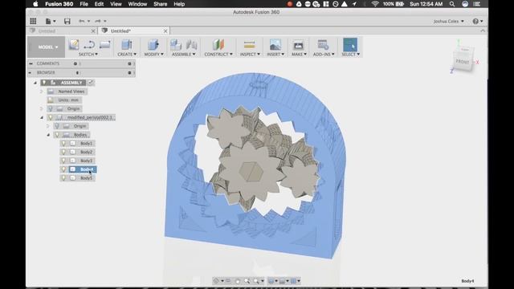Image resolution: width=514 pixels, height=289 pixels.
Task: Collapse the COMMENTS panel
Action: tap(31, 63)
